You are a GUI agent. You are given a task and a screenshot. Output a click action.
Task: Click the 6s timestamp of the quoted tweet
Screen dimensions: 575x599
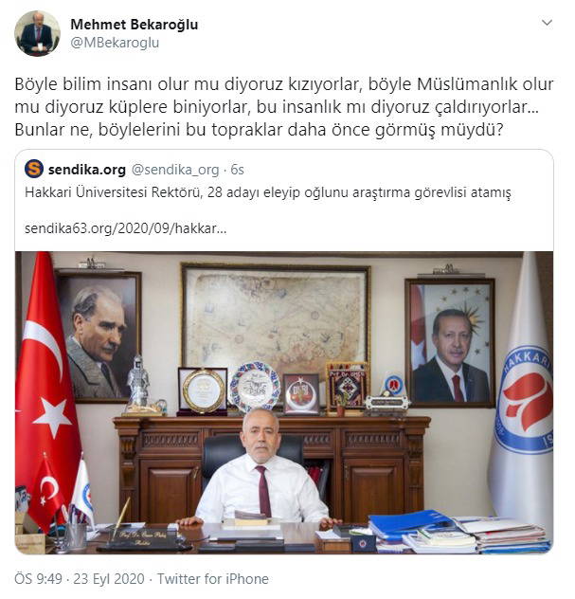pos(237,170)
